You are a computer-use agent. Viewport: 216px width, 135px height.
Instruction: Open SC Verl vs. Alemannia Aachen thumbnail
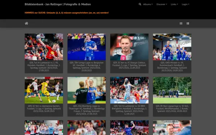tap(44, 90)
